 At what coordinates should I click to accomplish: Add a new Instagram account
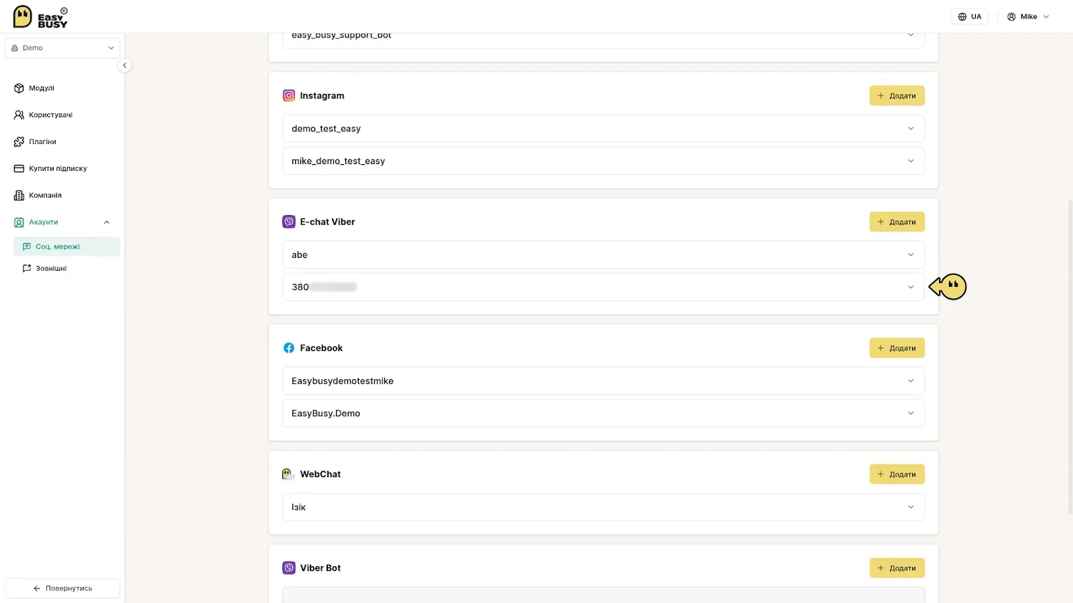pos(897,96)
